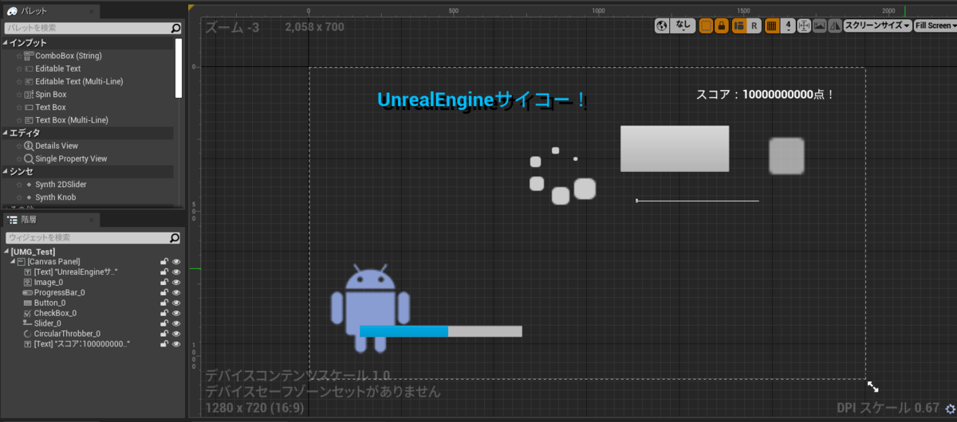The image size is (957, 422).
Task: Collapse the [UMG_Test] hierarchy root
Action: [6, 252]
